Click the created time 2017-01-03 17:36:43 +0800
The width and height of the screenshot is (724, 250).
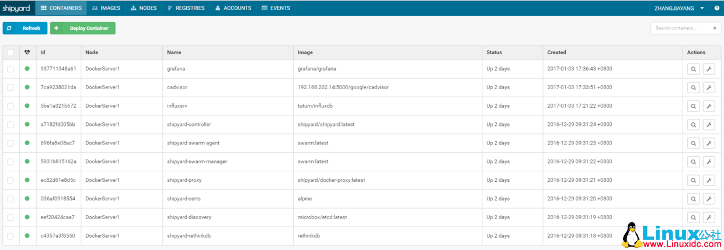pos(580,69)
